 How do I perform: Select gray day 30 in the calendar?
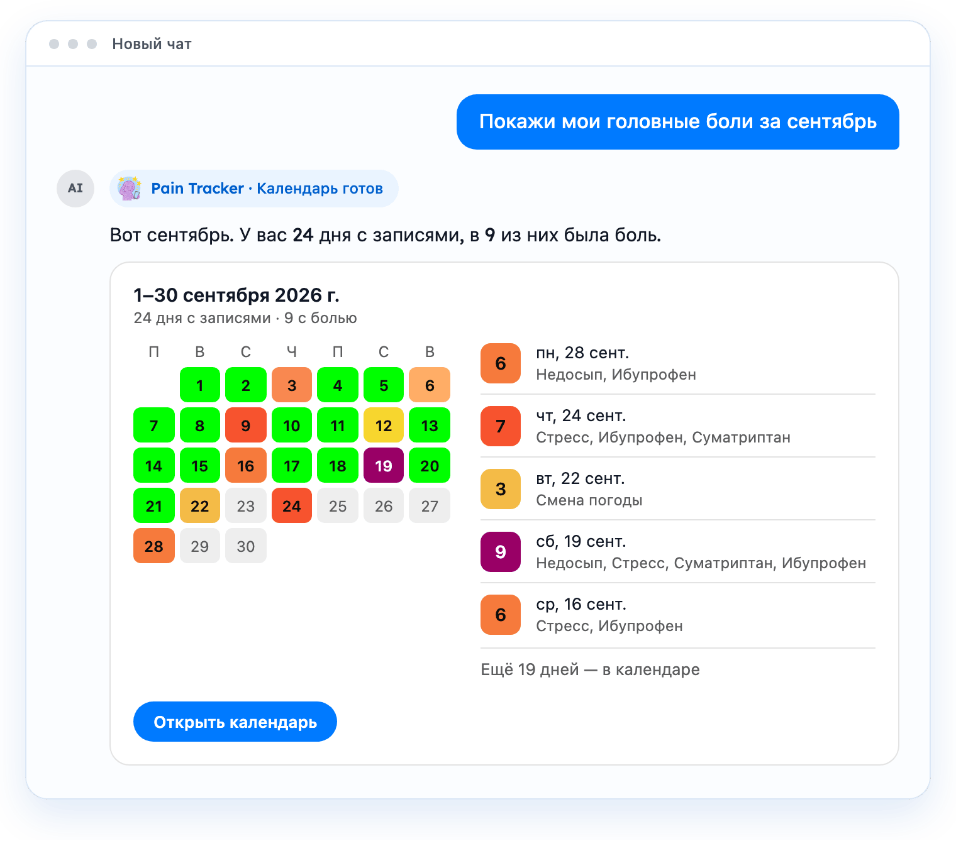click(x=246, y=546)
